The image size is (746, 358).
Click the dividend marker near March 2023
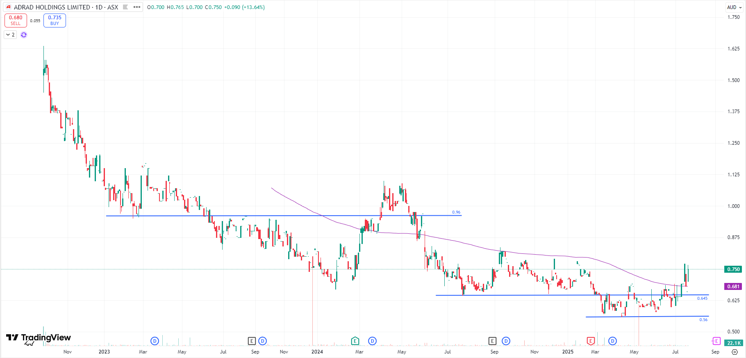click(x=155, y=341)
